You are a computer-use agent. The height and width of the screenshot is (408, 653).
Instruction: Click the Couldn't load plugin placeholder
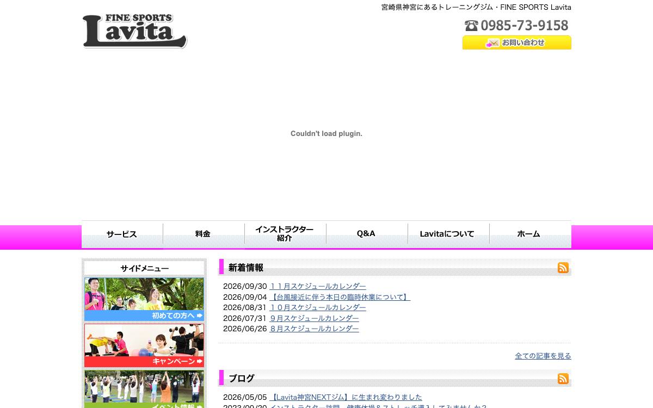click(x=326, y=133)
